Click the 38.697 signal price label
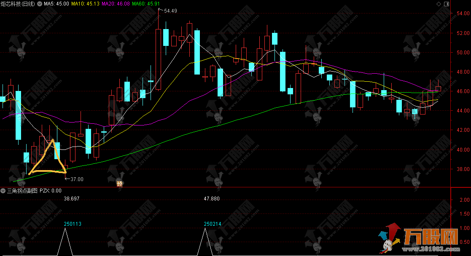 72,199
